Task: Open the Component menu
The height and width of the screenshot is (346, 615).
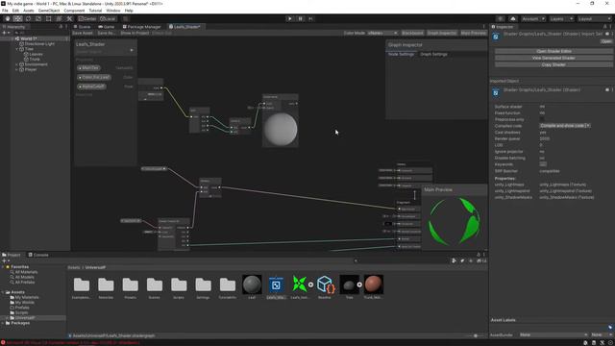Action: tap(74, 11)
